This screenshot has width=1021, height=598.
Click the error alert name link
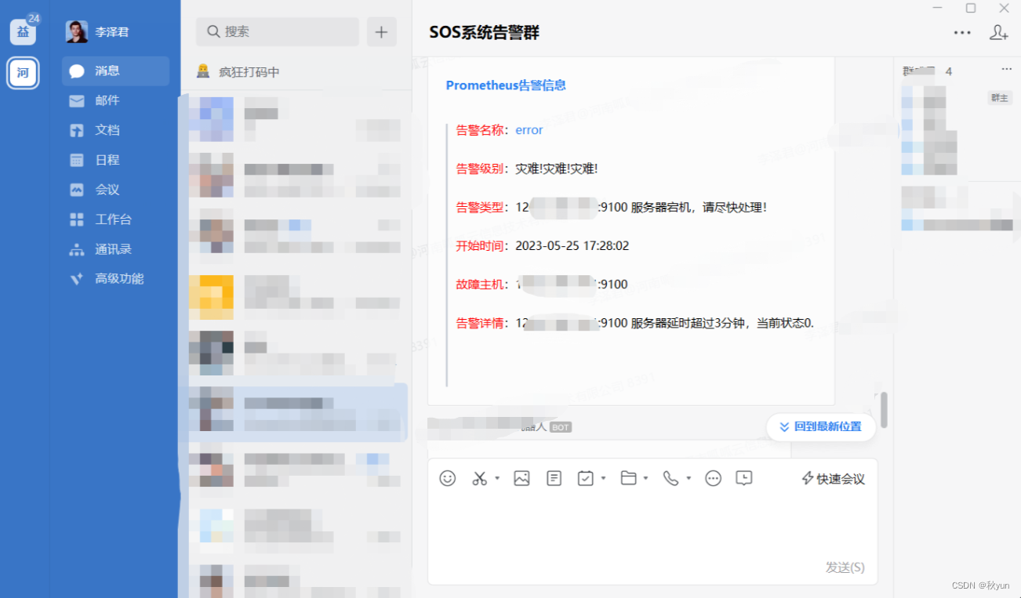[x=529, y=130]
